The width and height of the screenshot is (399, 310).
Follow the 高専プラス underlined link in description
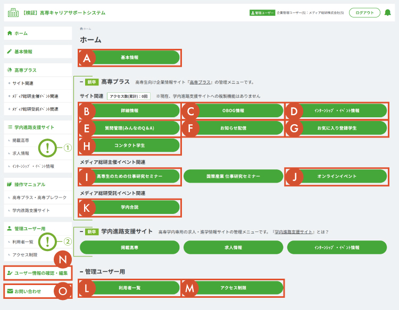coord(201,82)
